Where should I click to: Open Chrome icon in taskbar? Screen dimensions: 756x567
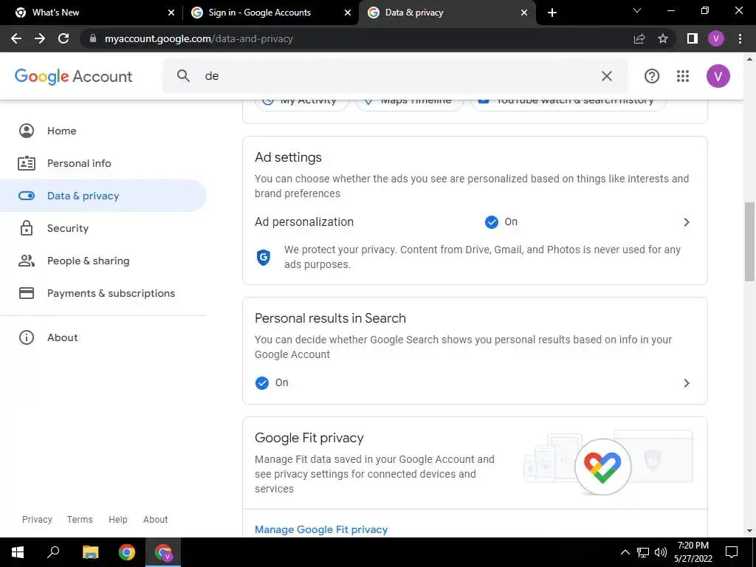pos(127,552)
